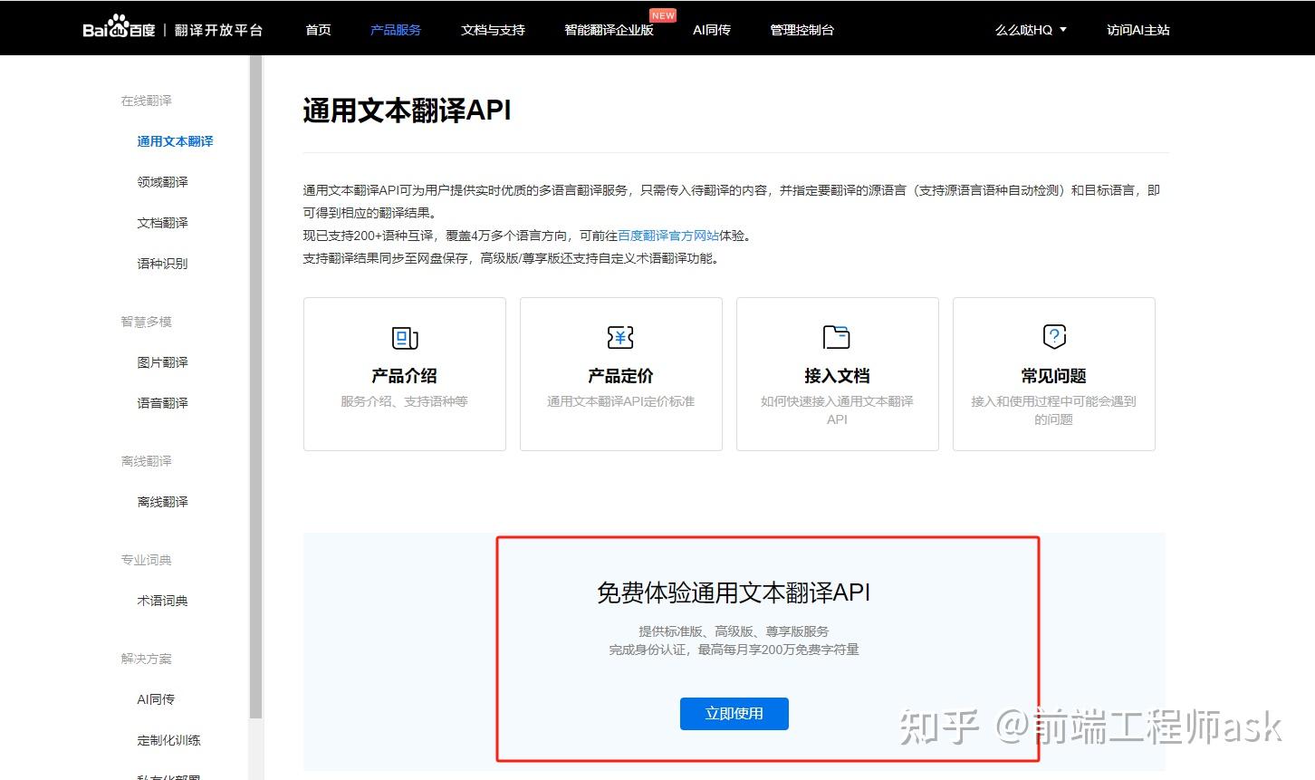
Task: Click the 立即使用 button
Action: 734,713
